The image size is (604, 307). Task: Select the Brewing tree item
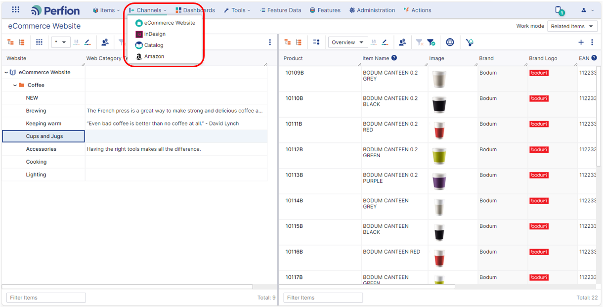pyautogui.click(x=36, y=111)
